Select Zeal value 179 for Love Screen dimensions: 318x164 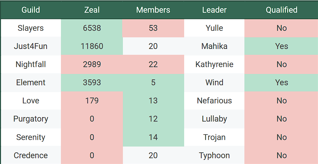pyautogui.click(x=92, y=101)
